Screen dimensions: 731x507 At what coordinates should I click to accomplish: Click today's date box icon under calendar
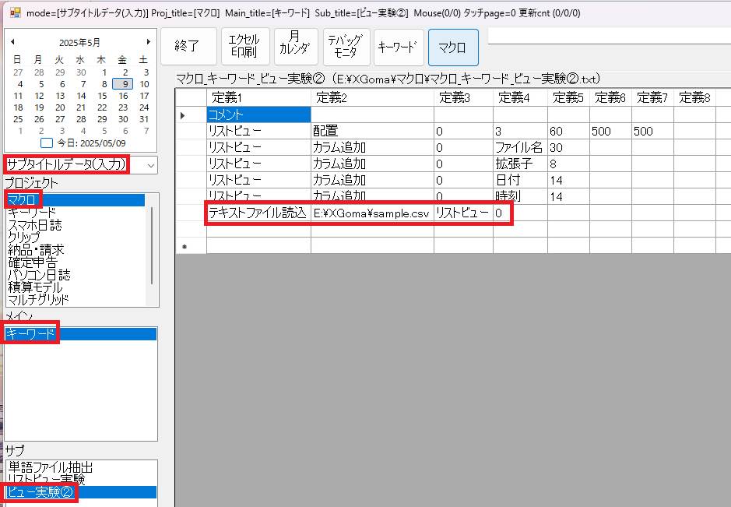[x=47, y=143]
